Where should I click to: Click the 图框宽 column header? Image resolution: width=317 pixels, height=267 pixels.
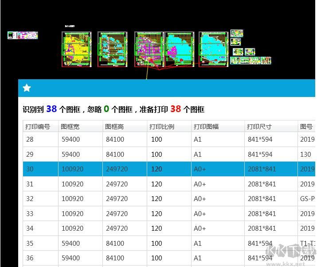[70, 127]
